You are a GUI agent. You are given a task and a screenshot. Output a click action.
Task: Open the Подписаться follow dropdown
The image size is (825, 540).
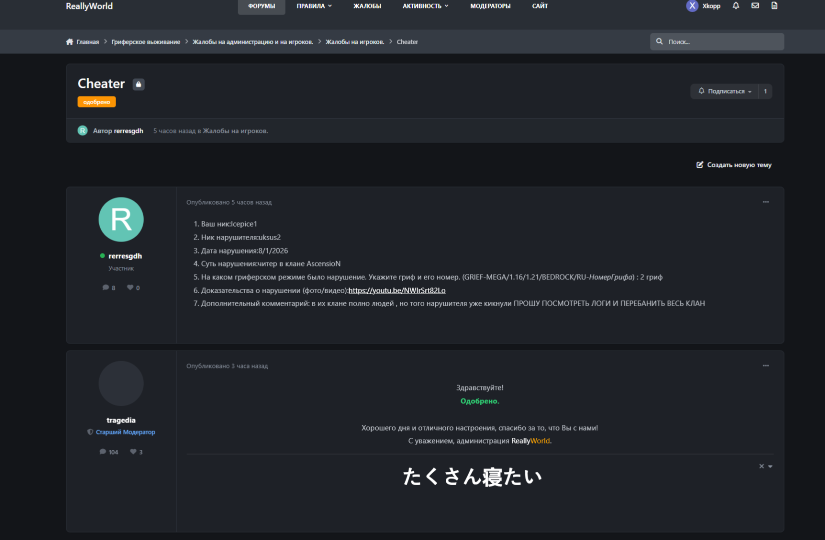725,91
